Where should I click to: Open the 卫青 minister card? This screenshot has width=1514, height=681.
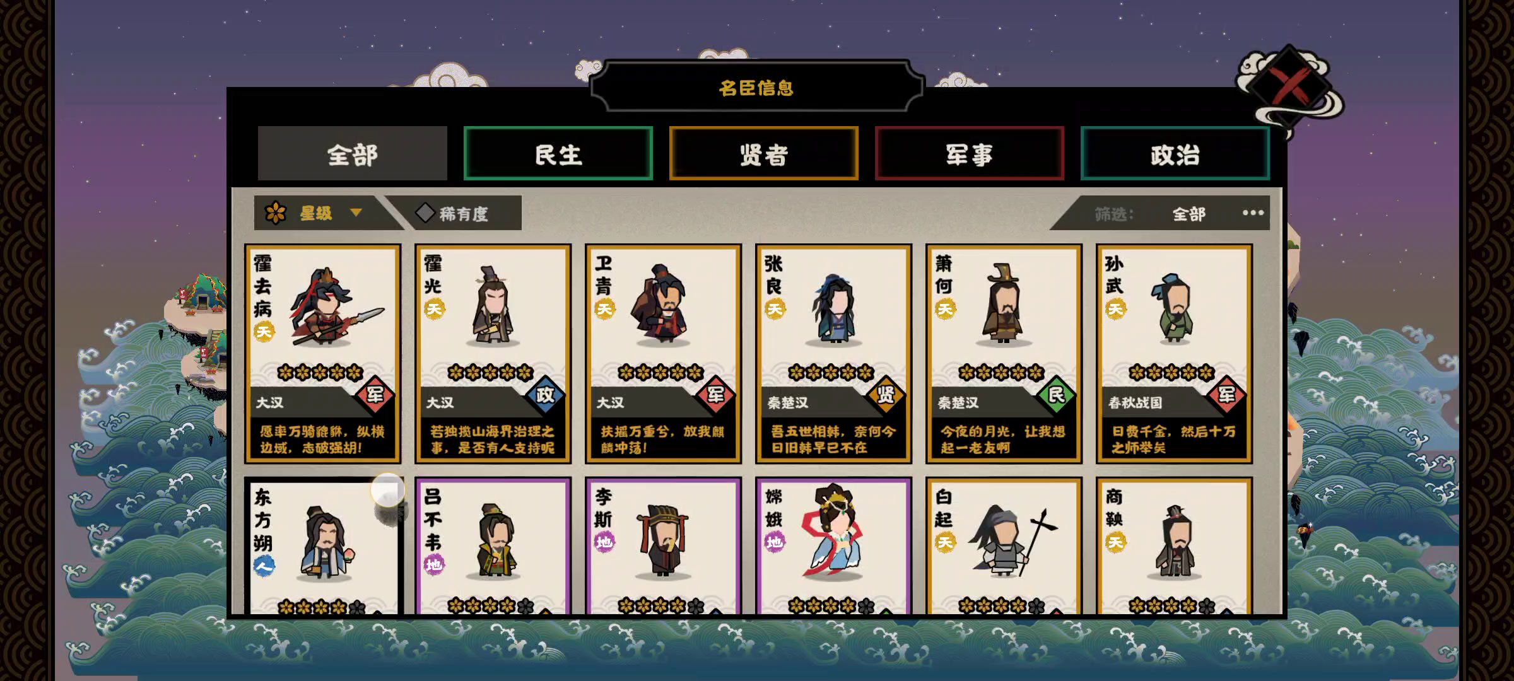click(663, 354)
